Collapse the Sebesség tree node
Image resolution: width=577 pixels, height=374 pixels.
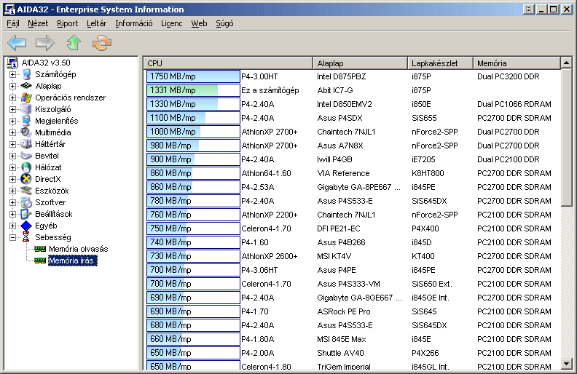tap(13, 238)
